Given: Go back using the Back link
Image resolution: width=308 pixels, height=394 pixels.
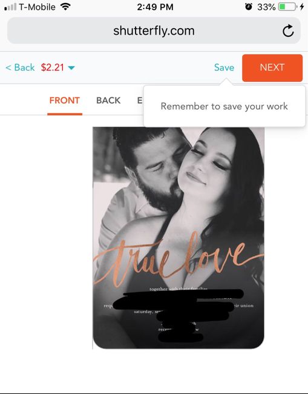Looking at the screenshot, I should click(x=20, y=67).
